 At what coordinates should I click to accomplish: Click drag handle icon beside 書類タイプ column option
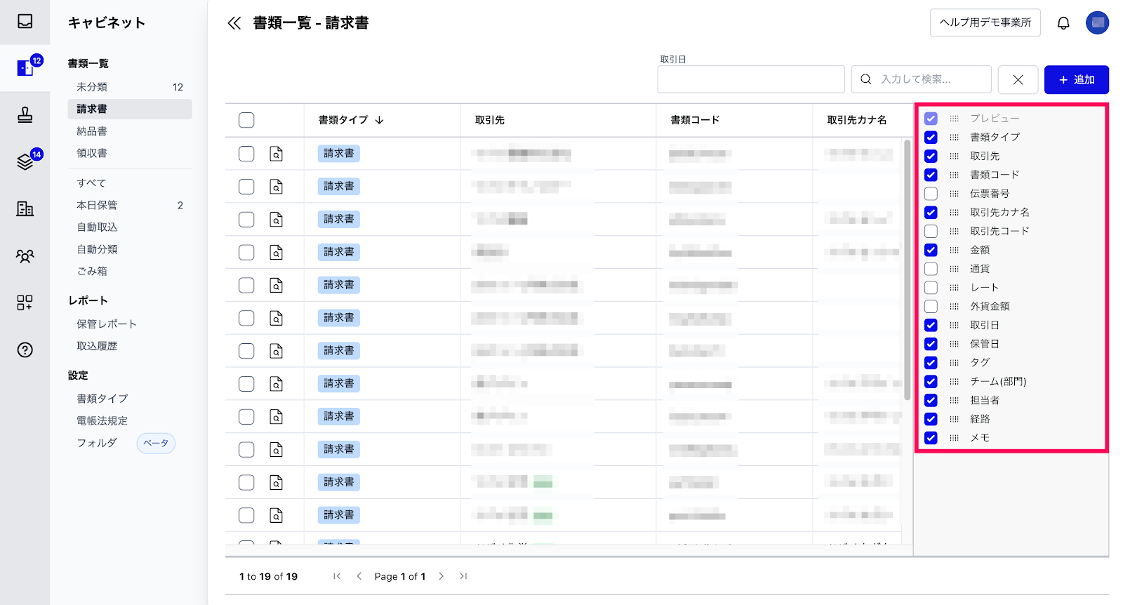(954, 138)
